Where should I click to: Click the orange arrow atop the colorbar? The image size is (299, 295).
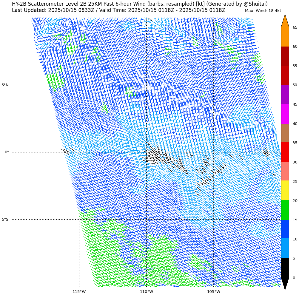[285, 21]
